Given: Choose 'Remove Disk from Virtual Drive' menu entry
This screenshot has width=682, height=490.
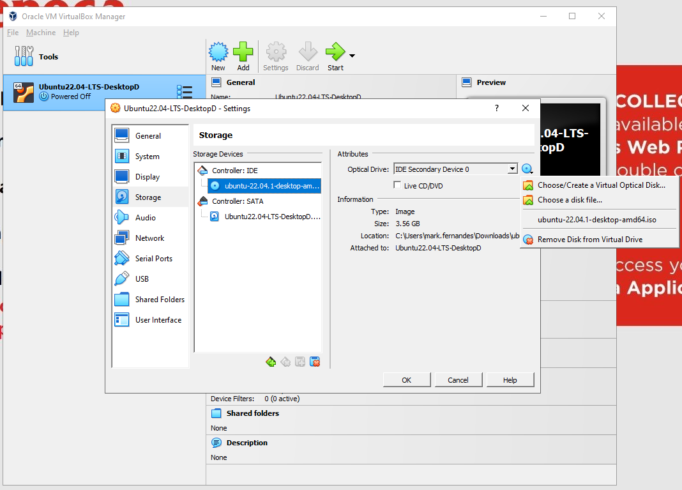Looking at the screenshot, I should click(x=594, y=240).
